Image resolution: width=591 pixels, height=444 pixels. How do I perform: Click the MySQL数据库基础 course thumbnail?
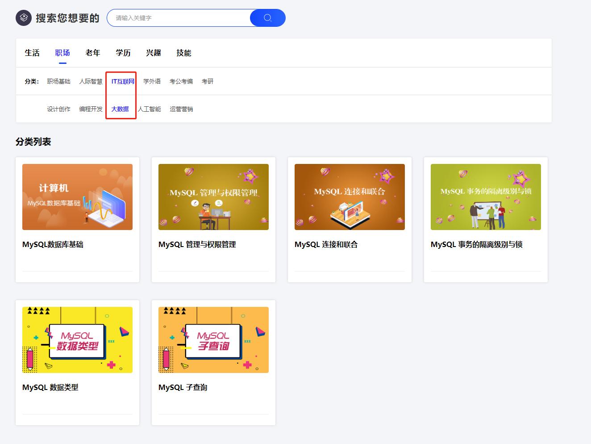[77, 197]
